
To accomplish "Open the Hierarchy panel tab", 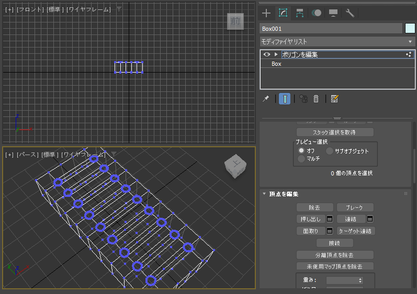I will [x=300, y=13].
